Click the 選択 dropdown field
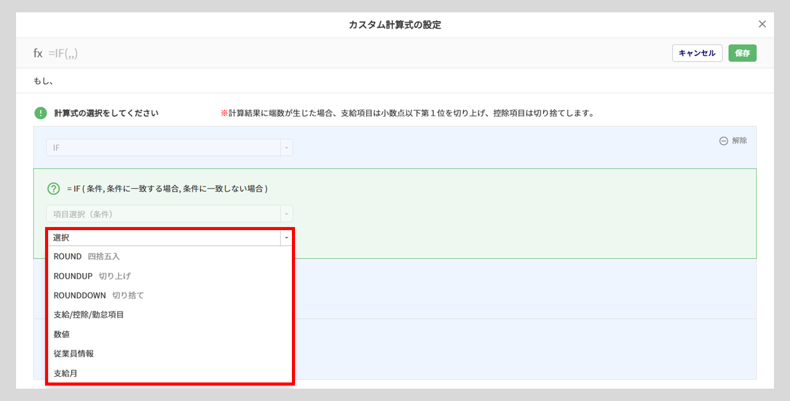 pos(170,238)
